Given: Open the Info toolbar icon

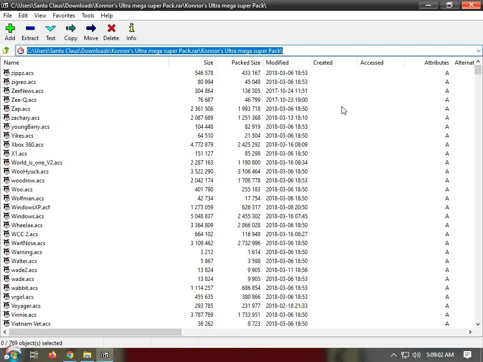Looking at the screenshot, I should (131, 28).
